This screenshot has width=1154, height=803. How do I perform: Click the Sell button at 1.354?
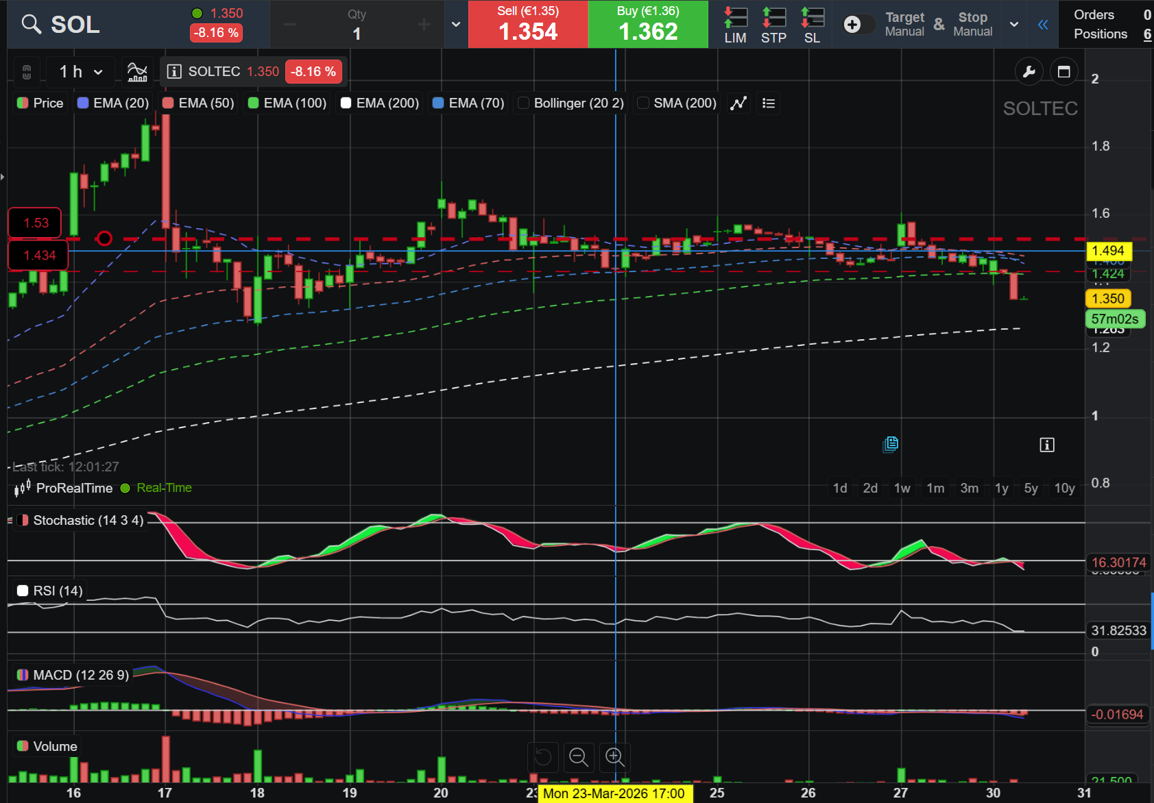[528, 25]
